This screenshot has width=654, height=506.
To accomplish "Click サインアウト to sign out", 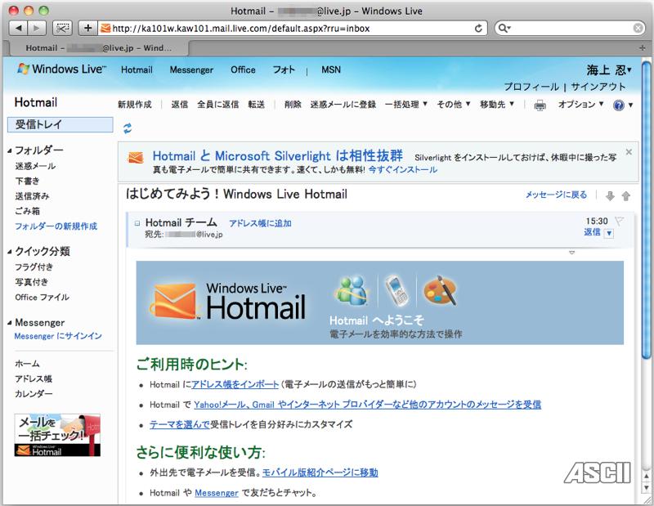I will point(598,87).
